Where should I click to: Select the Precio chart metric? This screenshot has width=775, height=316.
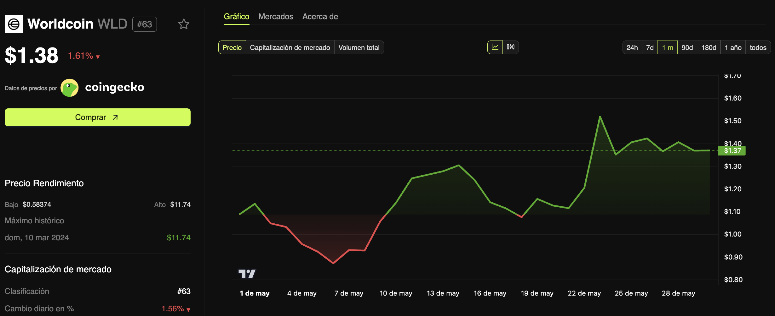coord(232,47)
